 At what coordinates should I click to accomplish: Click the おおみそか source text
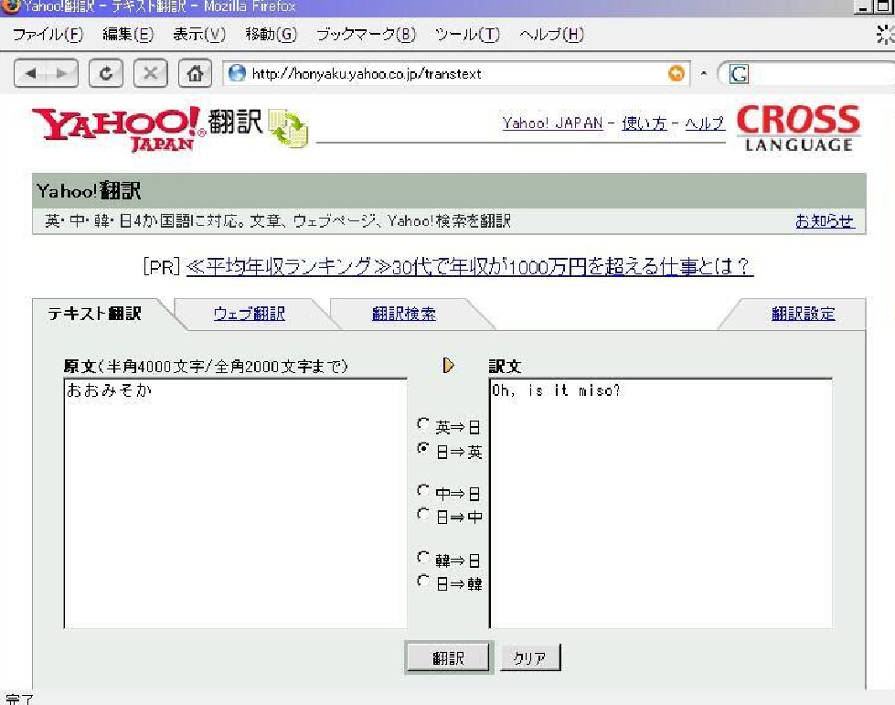coord(109,390)
